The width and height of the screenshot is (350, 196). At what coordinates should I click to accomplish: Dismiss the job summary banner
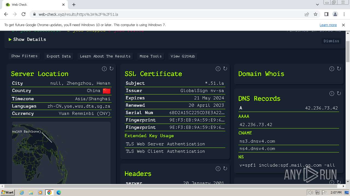(331, 41)
